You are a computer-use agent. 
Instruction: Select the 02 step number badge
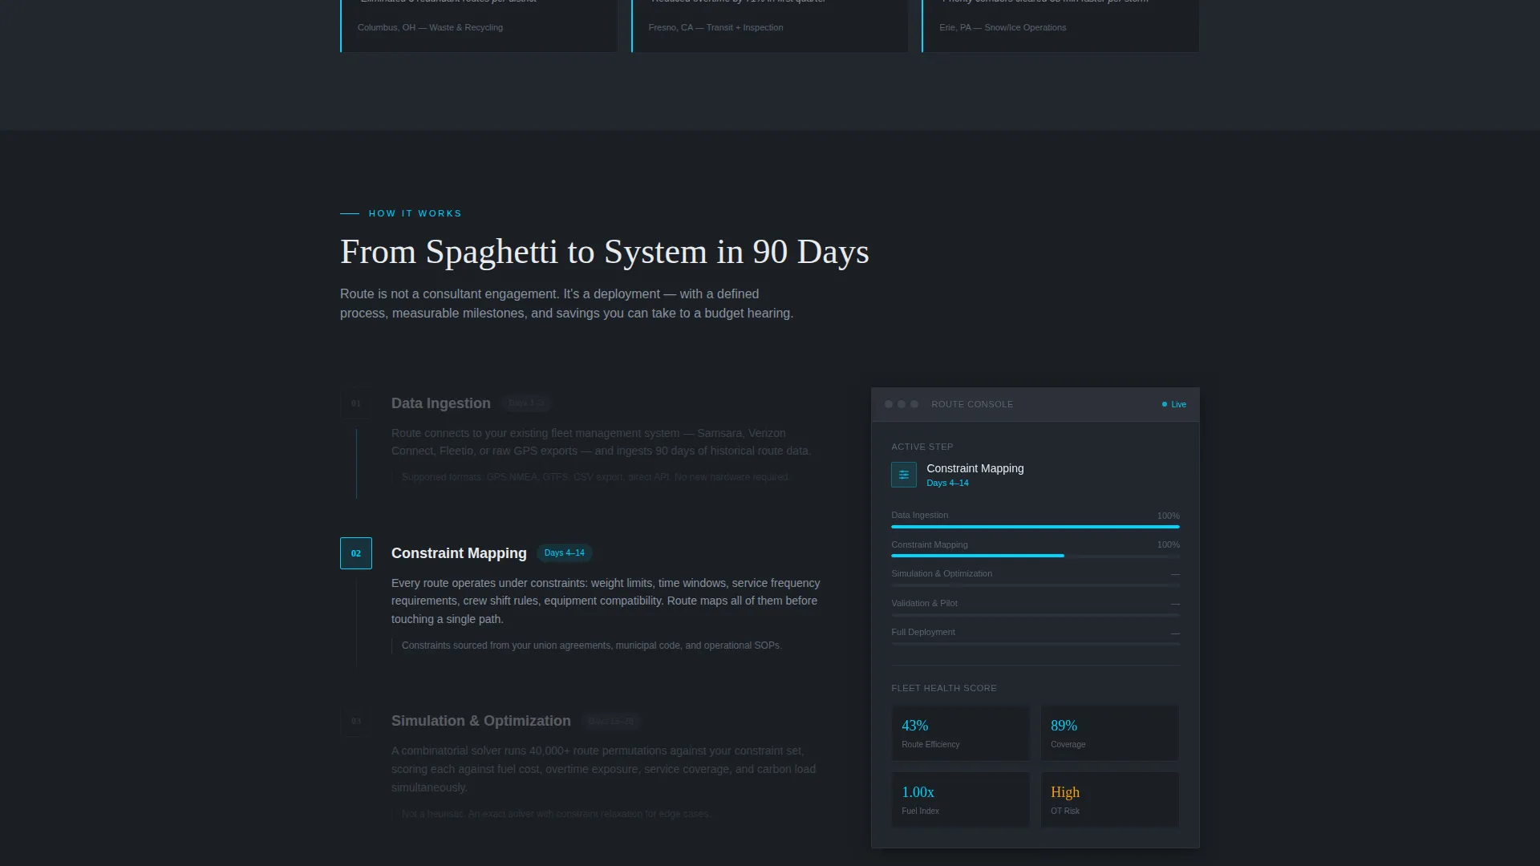(356, 553)
